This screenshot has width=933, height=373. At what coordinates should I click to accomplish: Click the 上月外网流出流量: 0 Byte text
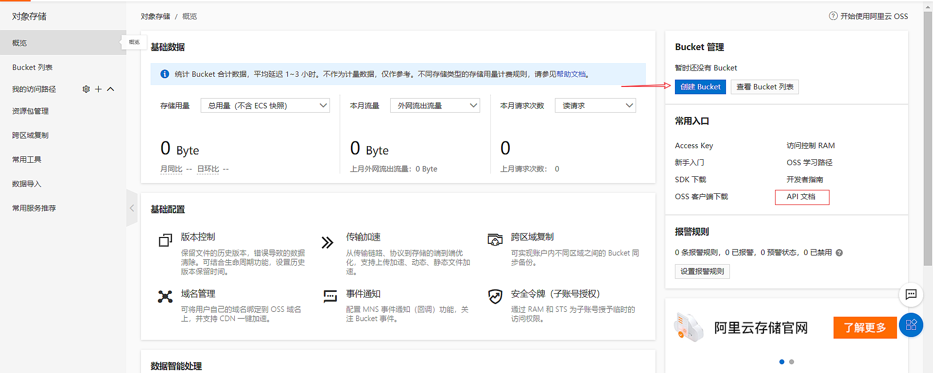tap(394, 169)
